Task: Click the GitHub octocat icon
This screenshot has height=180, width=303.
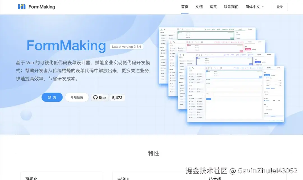Action: (95, 97)
